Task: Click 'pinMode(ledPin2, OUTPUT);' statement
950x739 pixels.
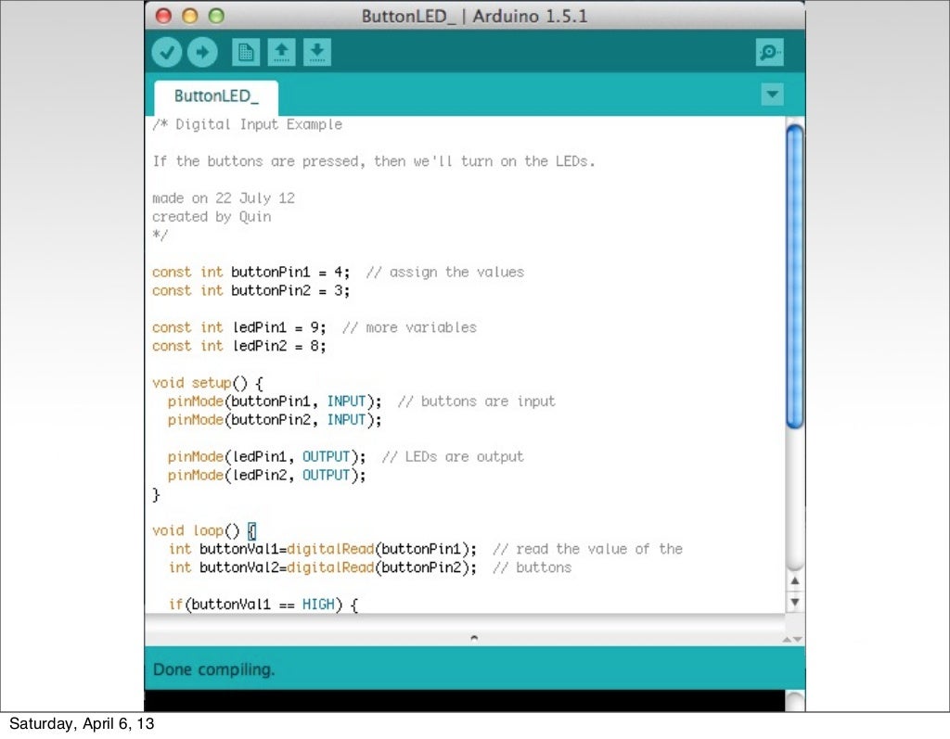Action: click(267, 476)
